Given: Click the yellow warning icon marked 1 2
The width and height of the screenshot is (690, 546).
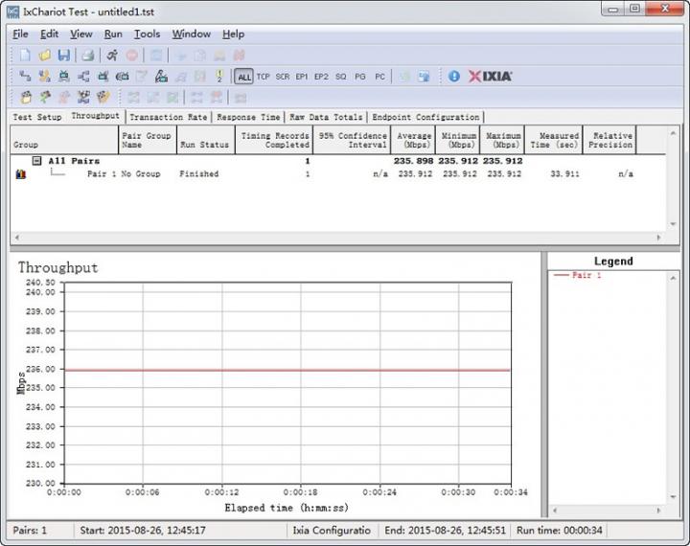Looking at the screenshot, I should click(x=219, y=76).
